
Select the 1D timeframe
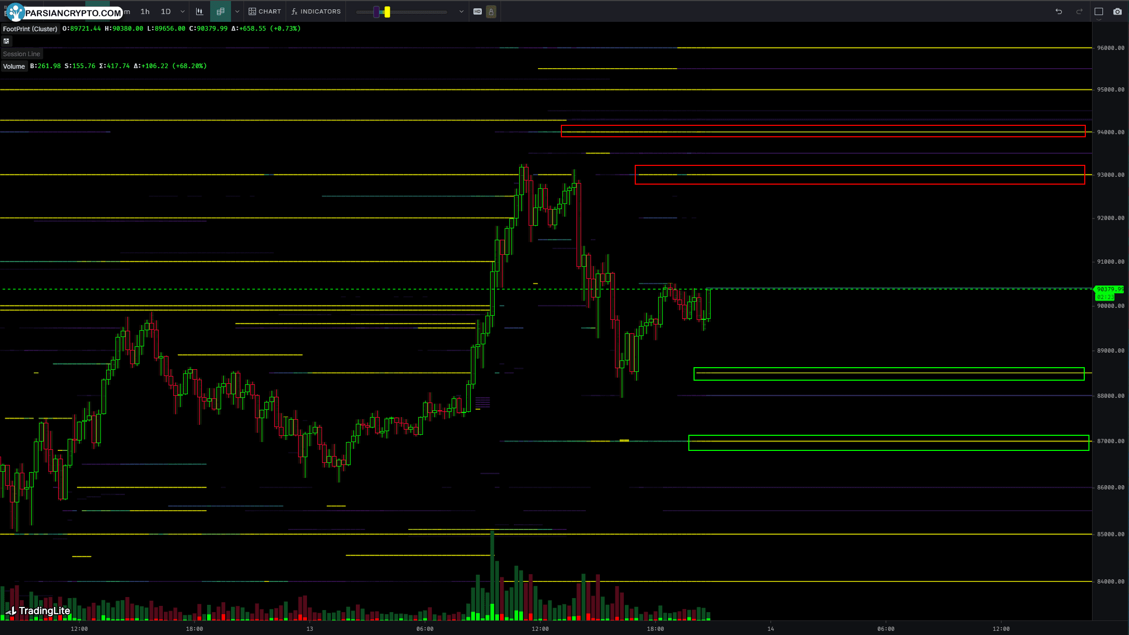pos(165,11)
